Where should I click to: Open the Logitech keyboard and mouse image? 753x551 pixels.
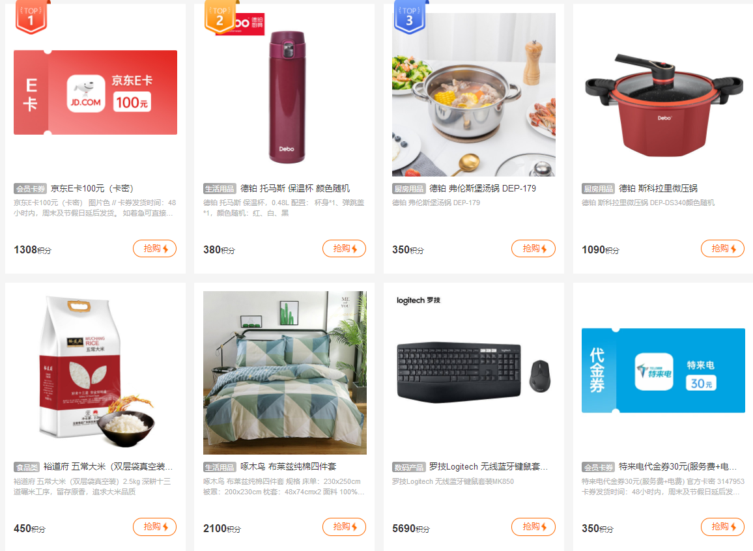(474, 373)
